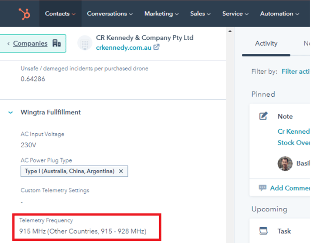Click the note edit icon in Pinned
Viewport: 311px width, 243px height.
click(x=264, y=116)
